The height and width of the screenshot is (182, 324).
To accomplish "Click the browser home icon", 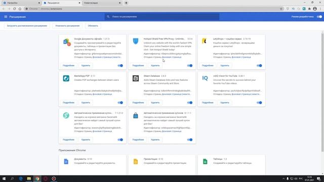I will click(20, 9).
